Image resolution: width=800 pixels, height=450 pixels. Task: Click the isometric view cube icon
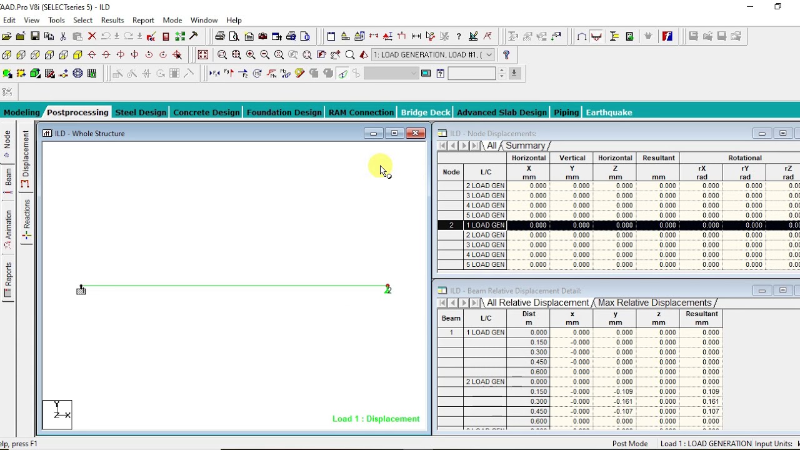[x=77, y=55]
